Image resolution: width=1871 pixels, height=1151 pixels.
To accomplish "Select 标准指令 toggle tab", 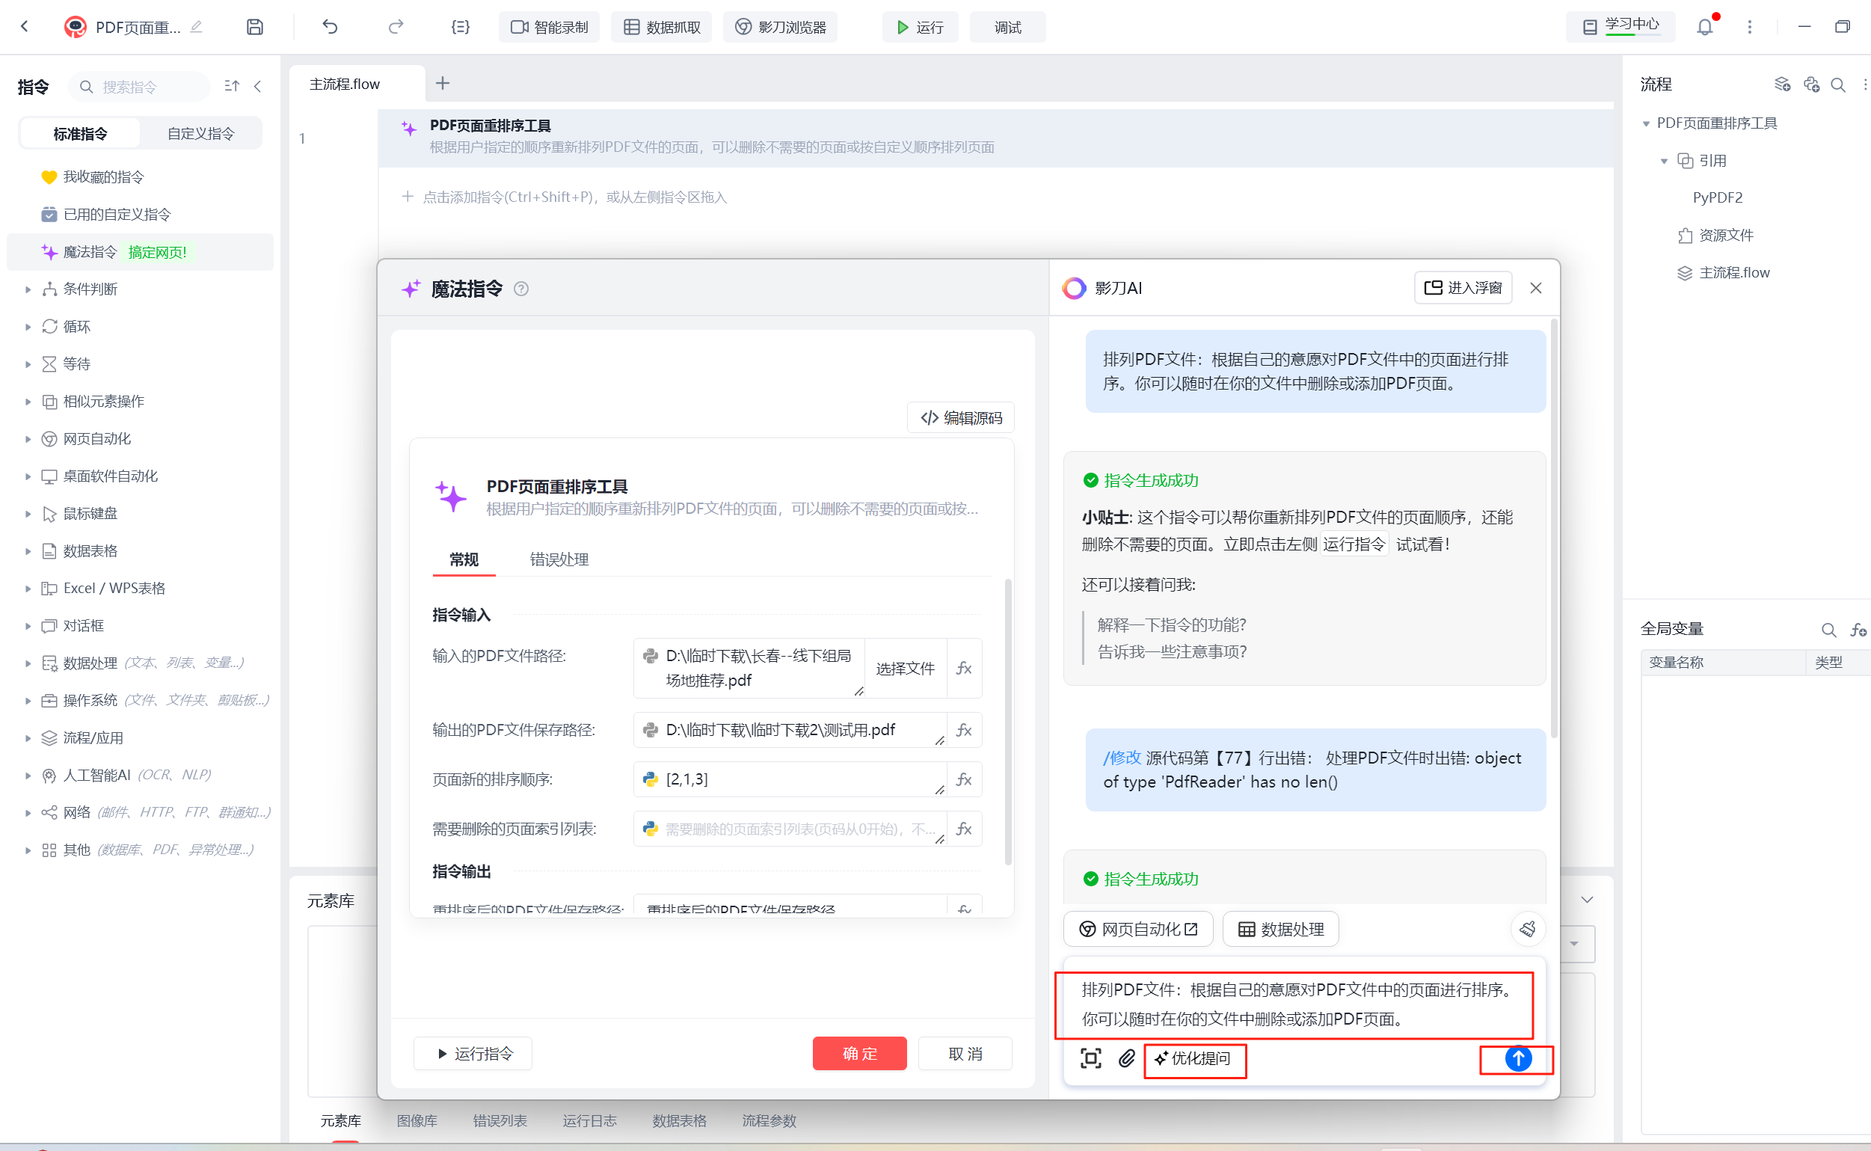I will [x=80, y=133].
